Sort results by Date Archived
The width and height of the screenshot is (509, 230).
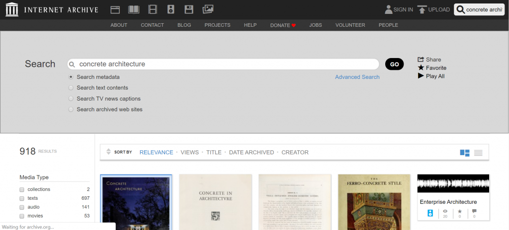pos(251,152)
